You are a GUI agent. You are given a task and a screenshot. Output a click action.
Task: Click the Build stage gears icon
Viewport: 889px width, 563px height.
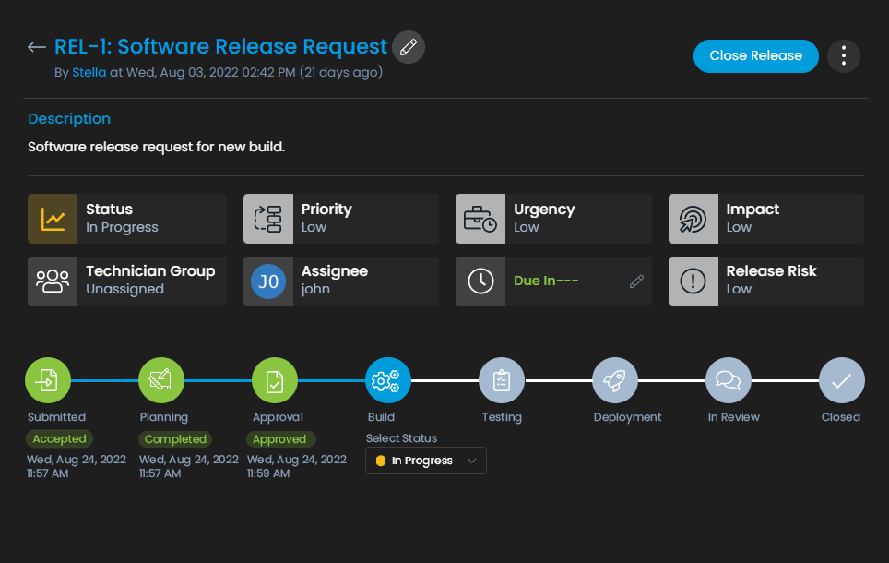pyautogui.click(x=388, y=380)
